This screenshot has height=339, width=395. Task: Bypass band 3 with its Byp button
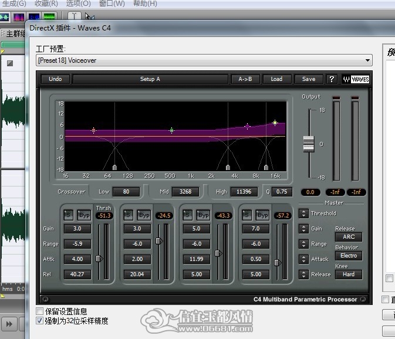click(x=203, y=215)
